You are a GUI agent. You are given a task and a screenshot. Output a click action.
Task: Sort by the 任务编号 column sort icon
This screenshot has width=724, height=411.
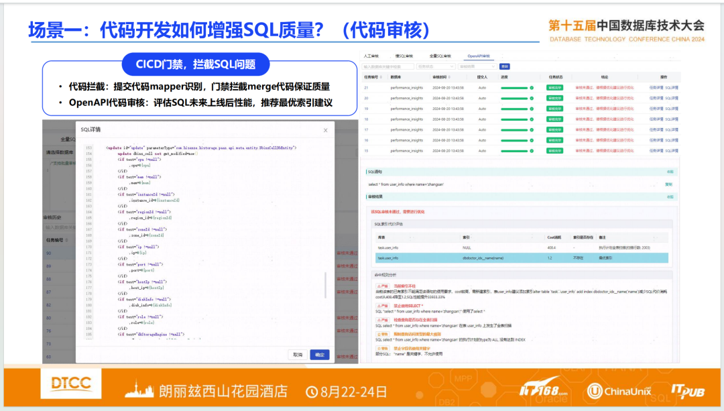[381, 77]
